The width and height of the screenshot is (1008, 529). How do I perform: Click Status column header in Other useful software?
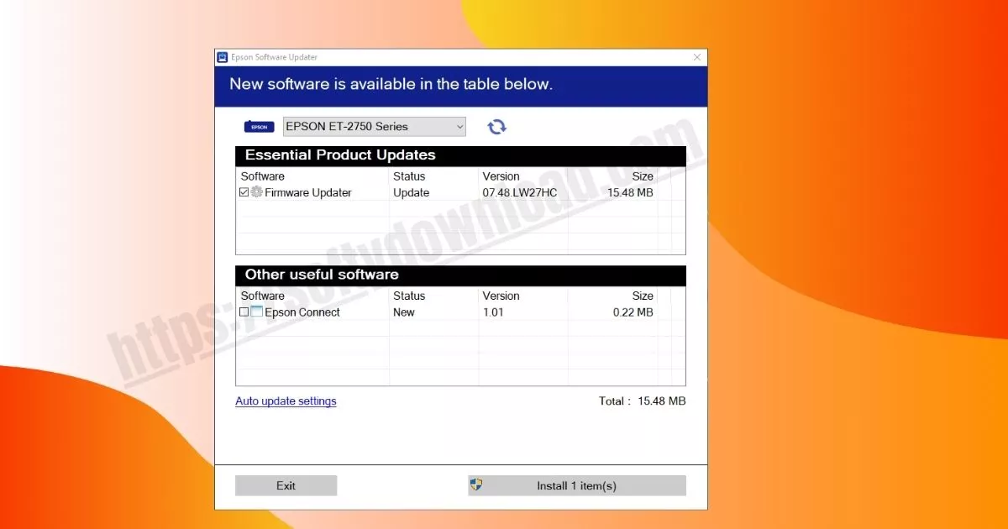pyautogui.click(x=409, y=296)
